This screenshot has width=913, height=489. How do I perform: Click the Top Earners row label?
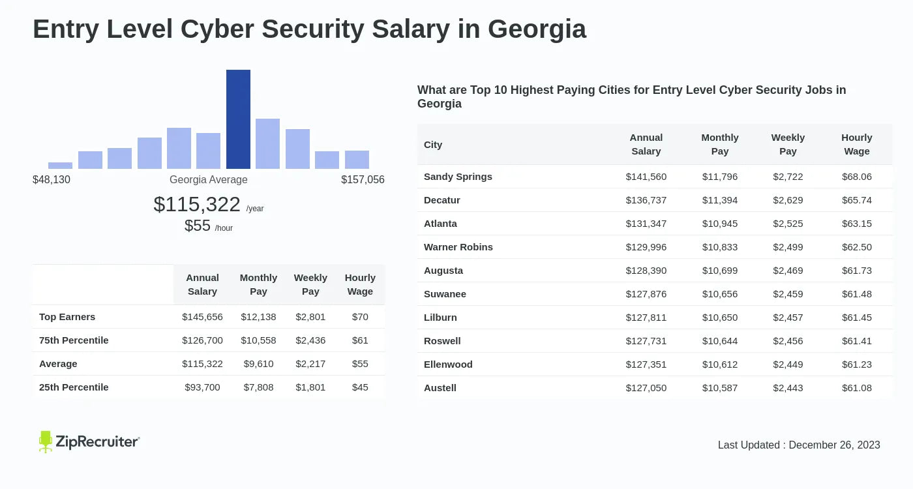pyautogui.click(x=67, y=317)
